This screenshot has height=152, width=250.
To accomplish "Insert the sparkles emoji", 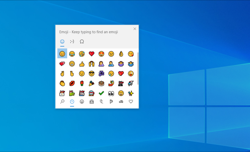I will tap(131, 93).
